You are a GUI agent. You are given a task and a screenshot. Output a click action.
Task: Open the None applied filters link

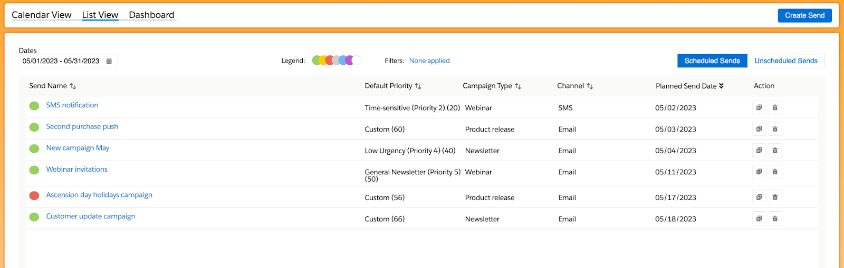point(429,61)
